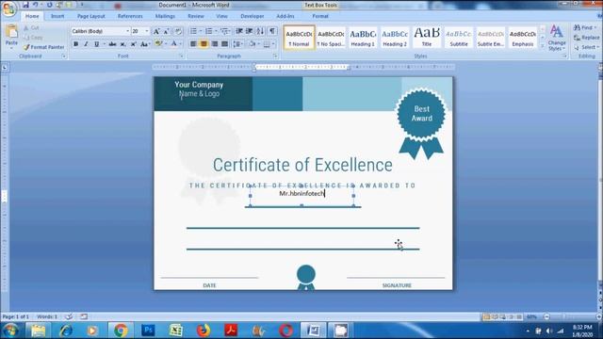Open Google Chrome from the taskbar
This screenshot has height=339, width=603.
point(121,331)
